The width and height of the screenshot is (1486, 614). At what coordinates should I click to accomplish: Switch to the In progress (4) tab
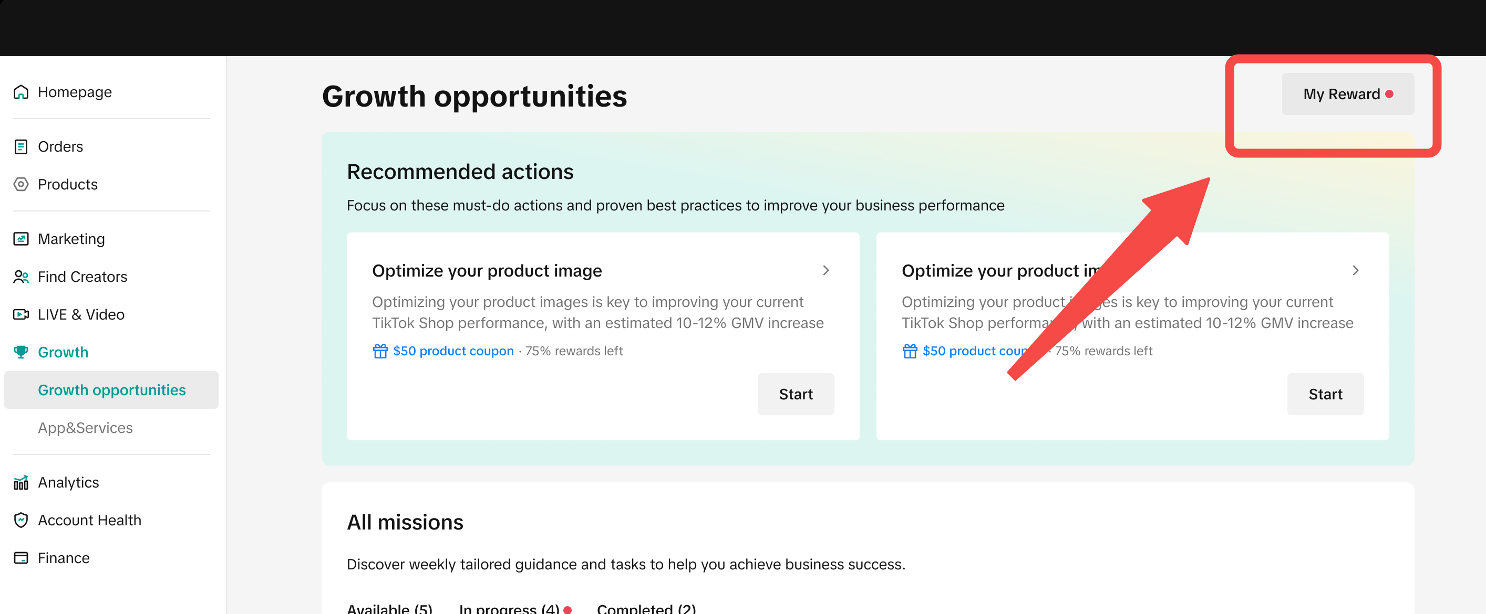click(x=509, y=608)
